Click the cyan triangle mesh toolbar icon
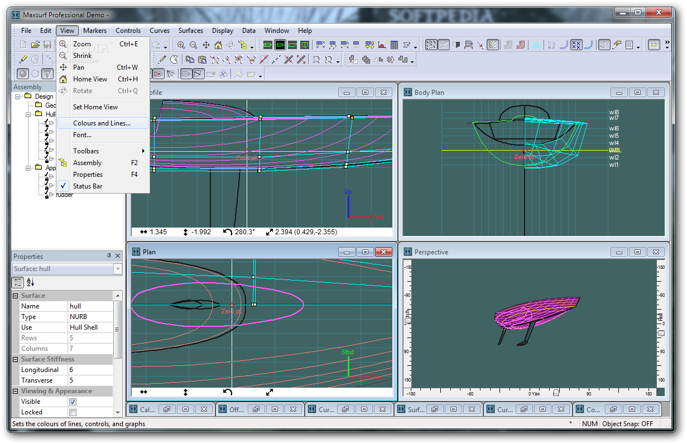The width and height of the screenshot is (687, 444). pyautogui.click(x=536, y=45)
